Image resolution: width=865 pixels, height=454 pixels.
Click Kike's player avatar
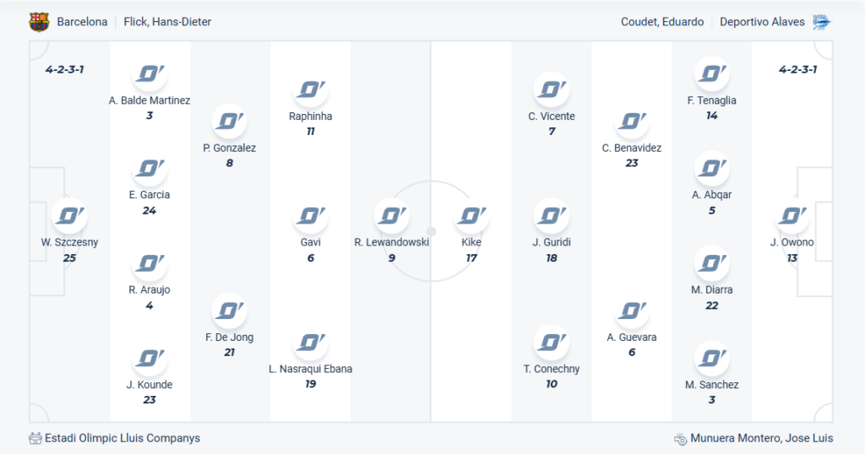pos(471,216)
